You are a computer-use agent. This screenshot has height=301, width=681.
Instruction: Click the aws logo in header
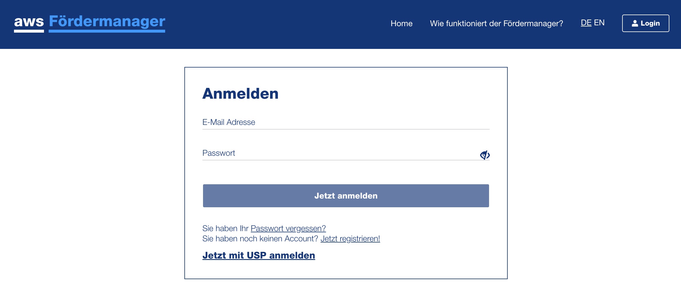click(x=29, y=22)
